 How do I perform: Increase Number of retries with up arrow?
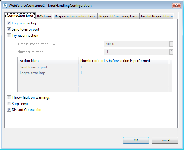point(171,51)
